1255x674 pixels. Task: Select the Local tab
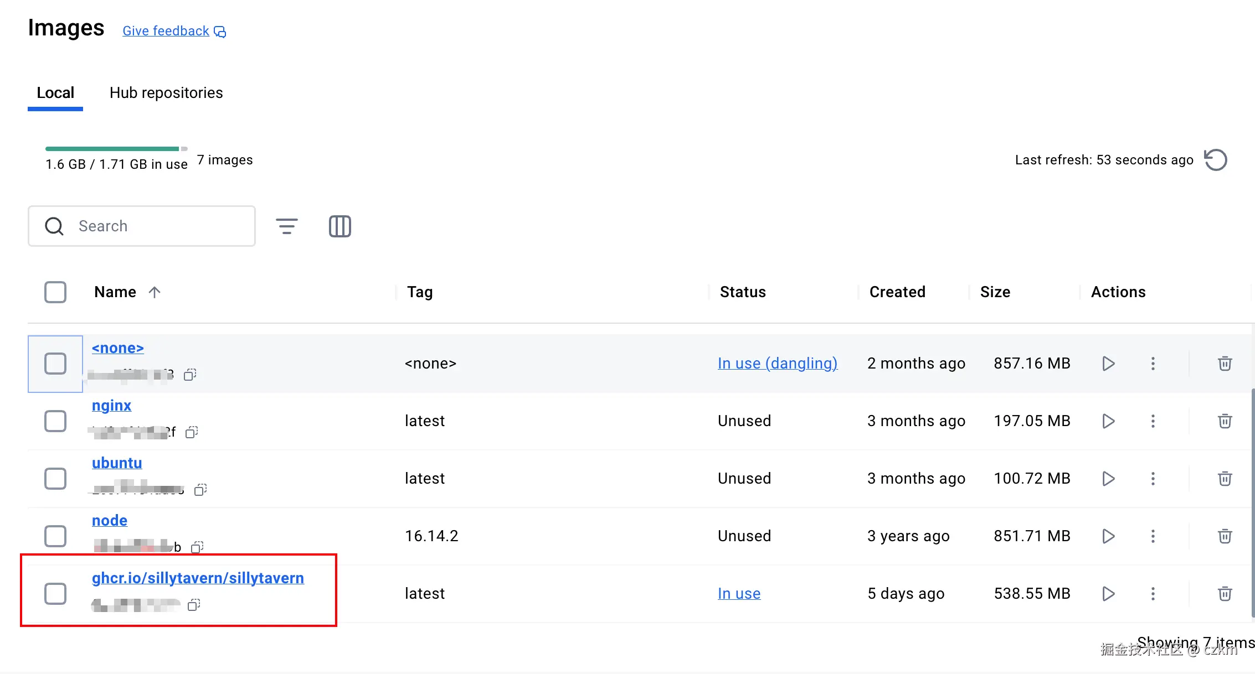55,93
